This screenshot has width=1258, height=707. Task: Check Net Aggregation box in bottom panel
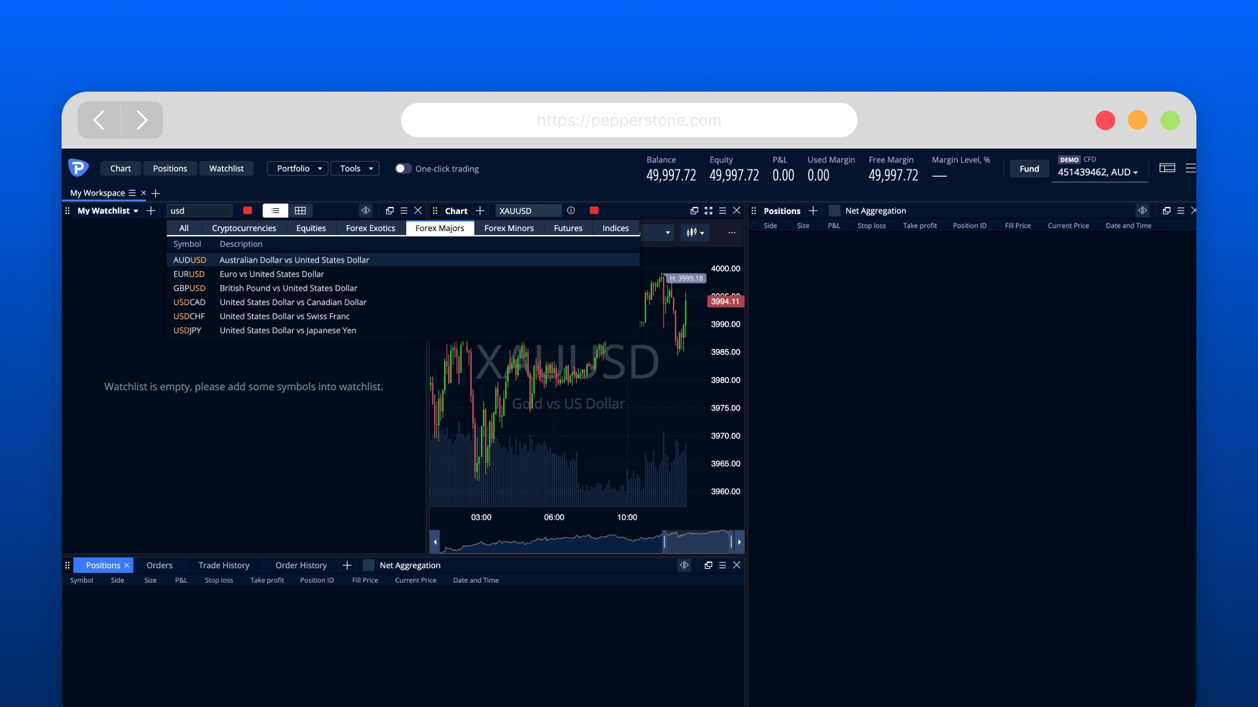[369, 566]
